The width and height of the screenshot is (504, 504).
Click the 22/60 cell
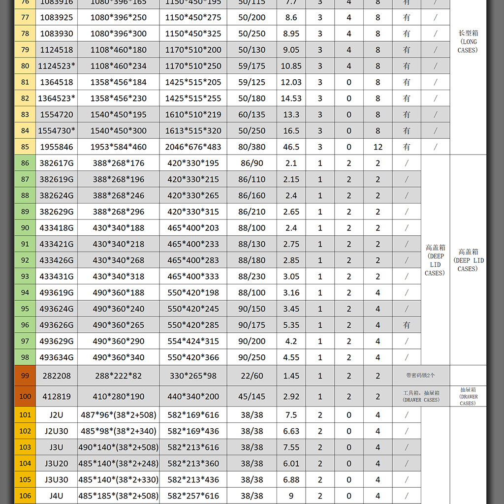[x=252, y=376]
